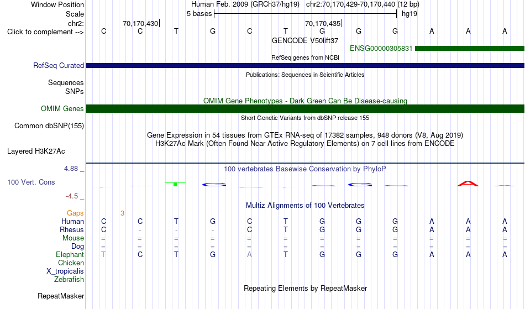Click the Layered H3K27Ac track label

(36, 151)
